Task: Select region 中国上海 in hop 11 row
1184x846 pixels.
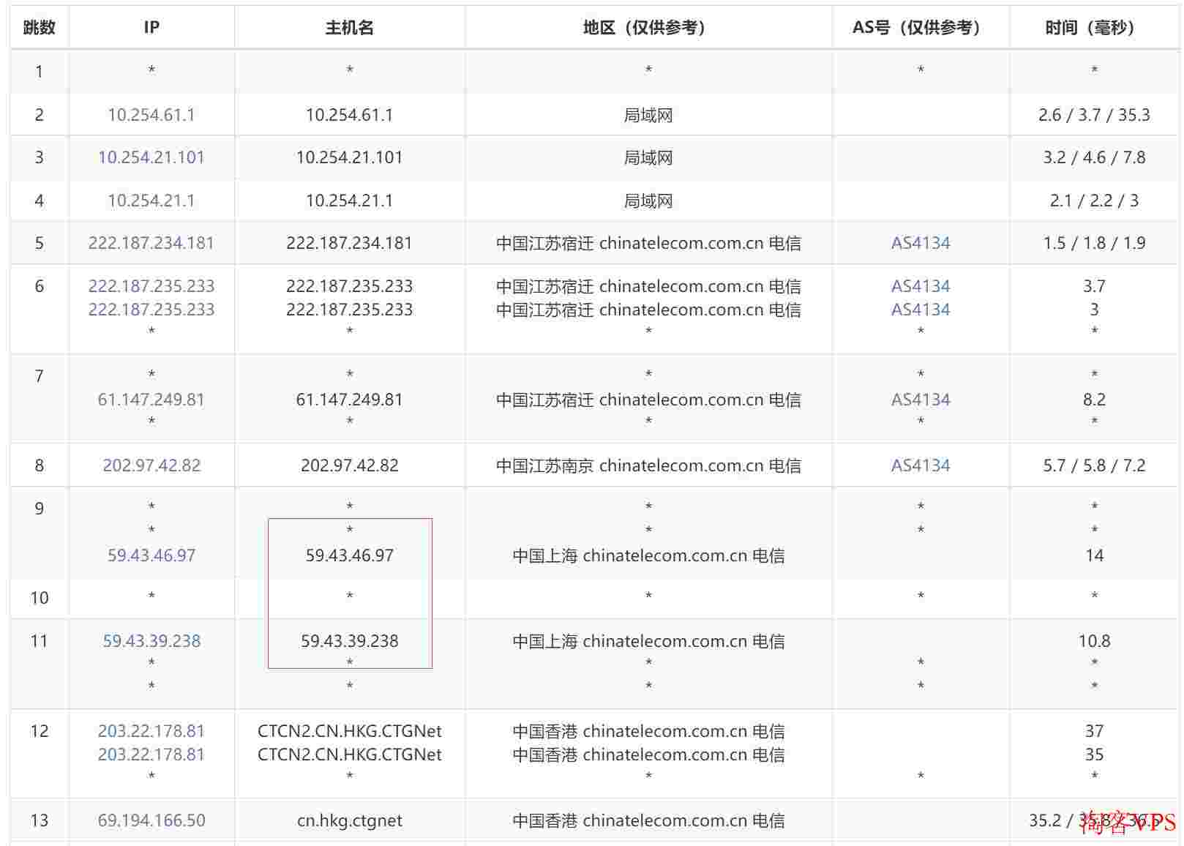Action: (648, 641)
